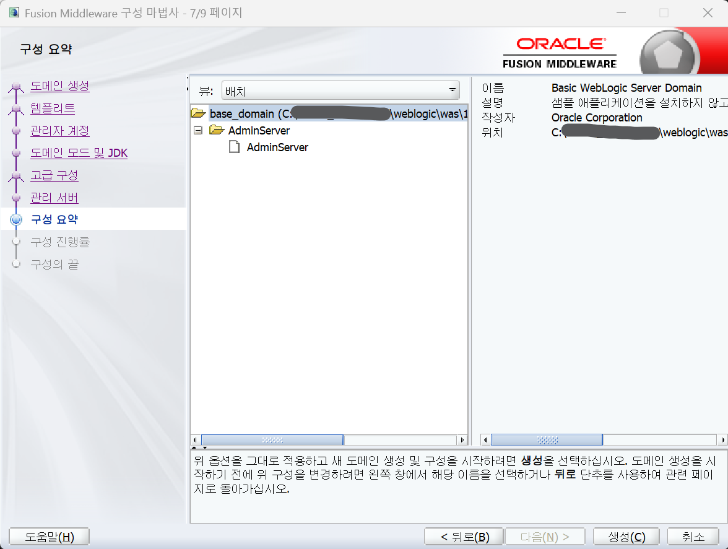Click the 도메인 모드 및 JDK step dot
728x549 pixels.
(16, 153)
